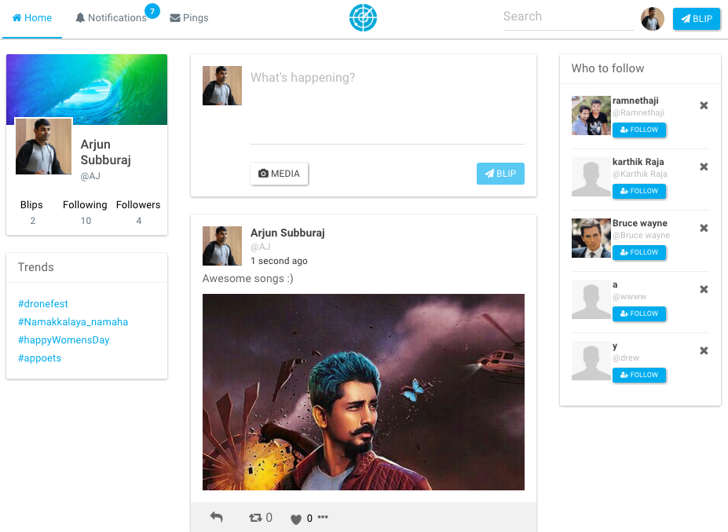Dismiss Bruce wayne suggestion
The image size is (728, 532).
pos(704,228)
